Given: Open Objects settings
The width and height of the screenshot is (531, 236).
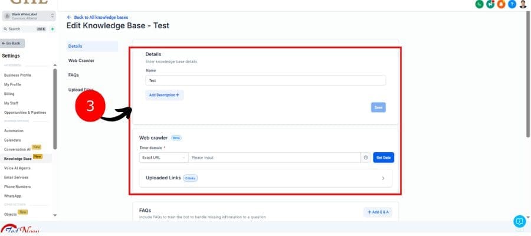Looking at the screenshot, I should [11, 214].
